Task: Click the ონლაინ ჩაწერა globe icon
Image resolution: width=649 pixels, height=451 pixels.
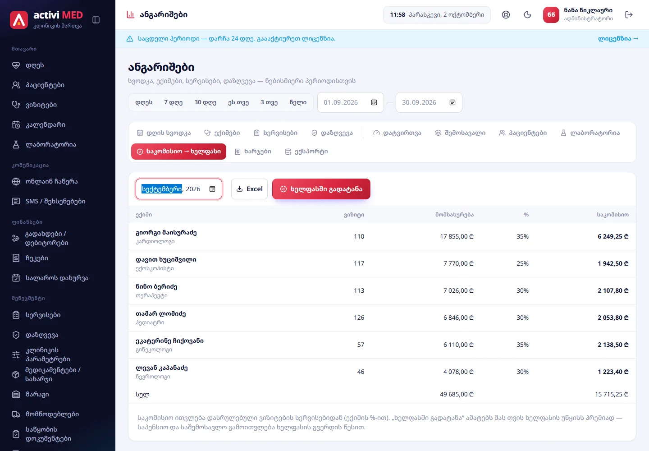Action: [x=16, y=182]
